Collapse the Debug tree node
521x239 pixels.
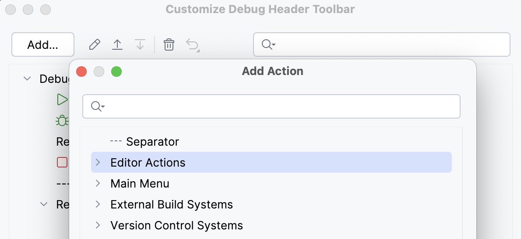point(27,79)
